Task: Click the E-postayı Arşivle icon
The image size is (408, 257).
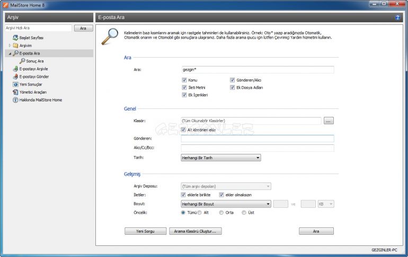Action: (x=15, y=69)
